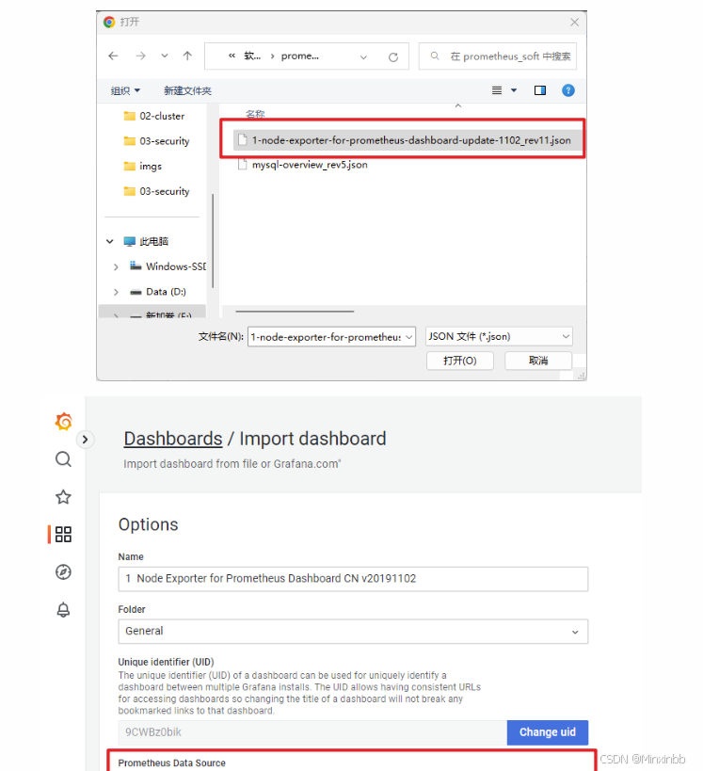Go back in the file dialog

(113, 56)
